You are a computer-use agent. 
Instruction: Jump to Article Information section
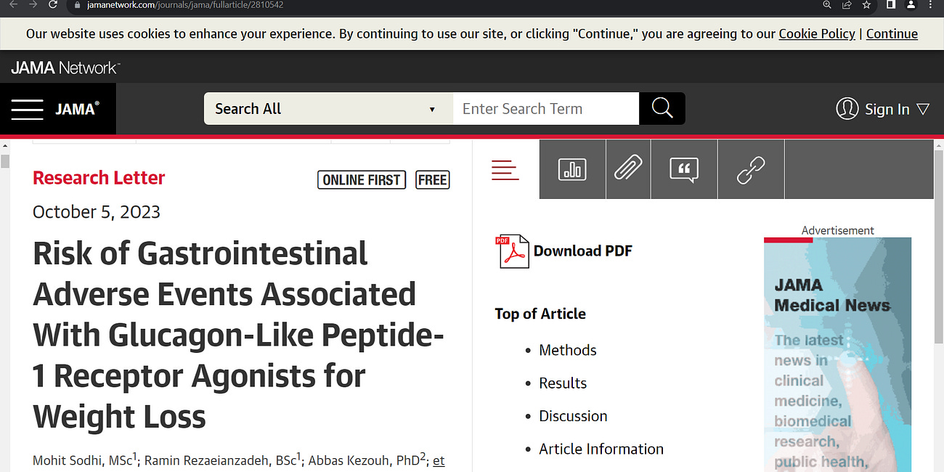(x=601, y=449)
